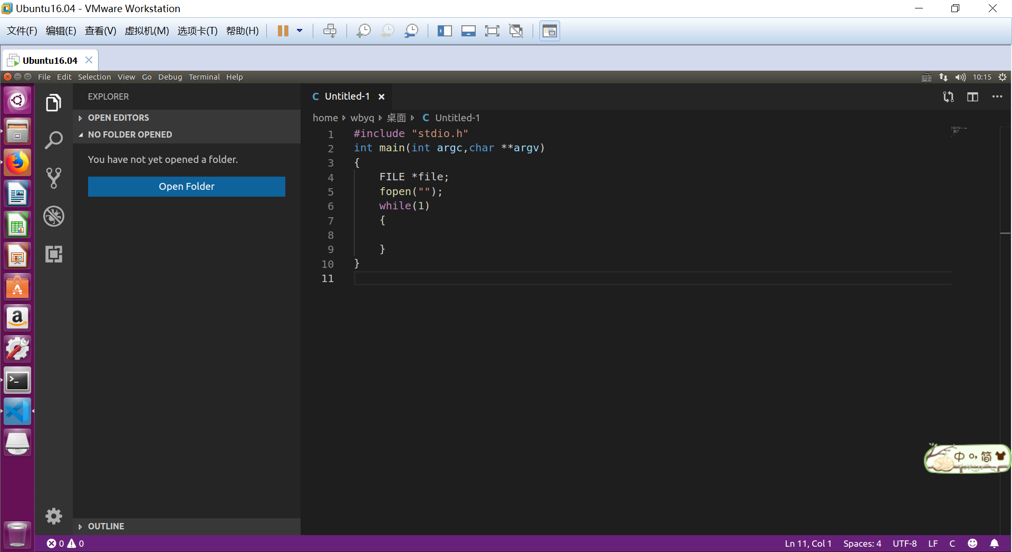Open the Search view in activity bar
This screenshot has width=1012, height=552.
coord(54,140)
